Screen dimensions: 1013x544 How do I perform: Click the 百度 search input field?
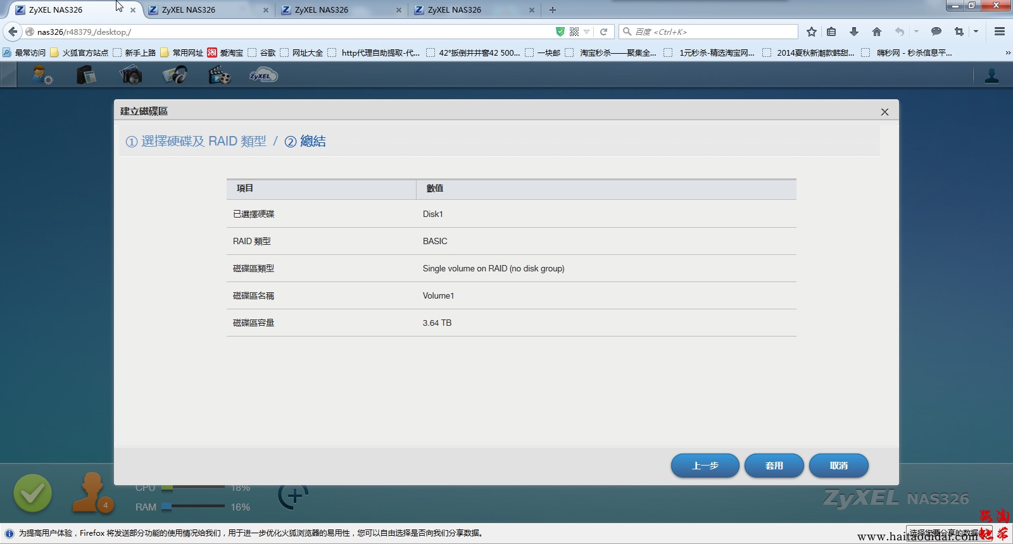(x=712, y=32)
